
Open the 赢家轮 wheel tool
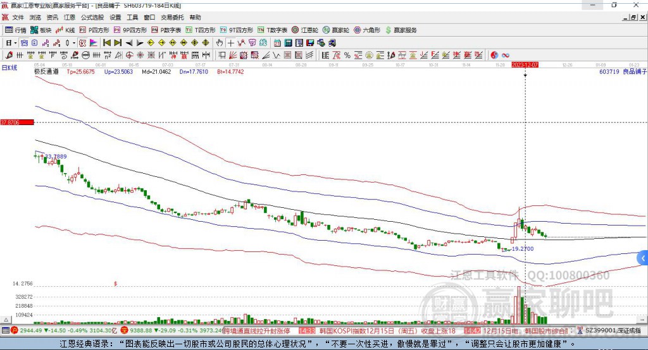click(x=335, y=30)
